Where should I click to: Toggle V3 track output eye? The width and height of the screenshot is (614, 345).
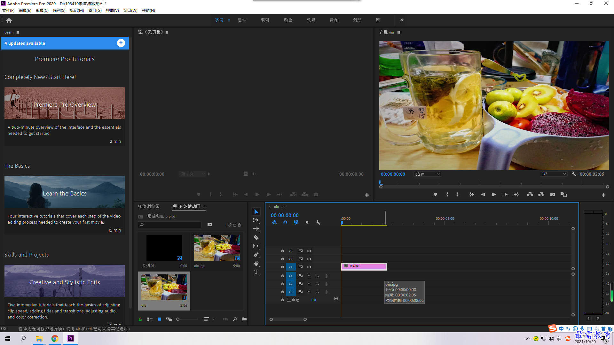pyautogui.click(x=309, y=251)
